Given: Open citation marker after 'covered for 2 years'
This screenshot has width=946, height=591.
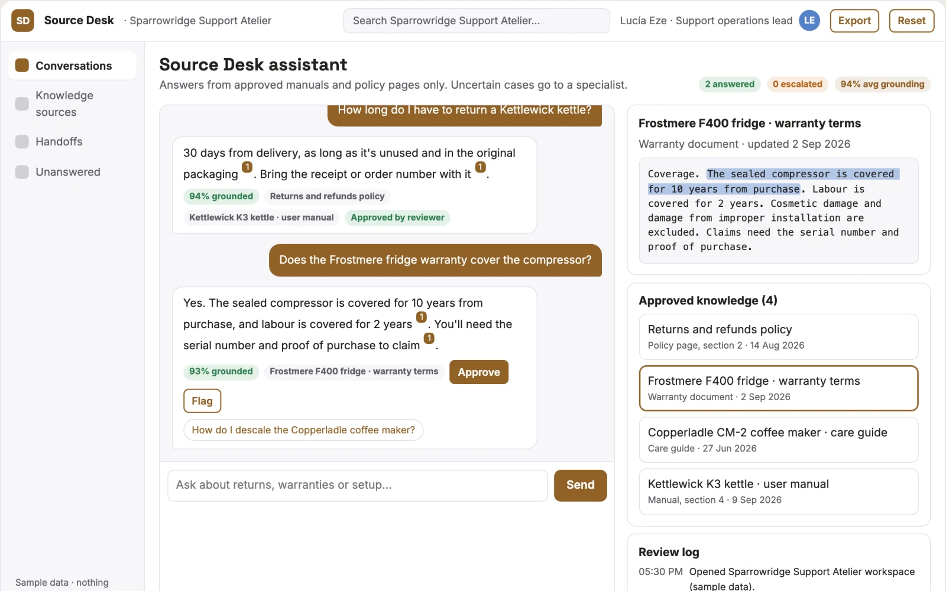Looking at the screenshot, I should [422, 317].
